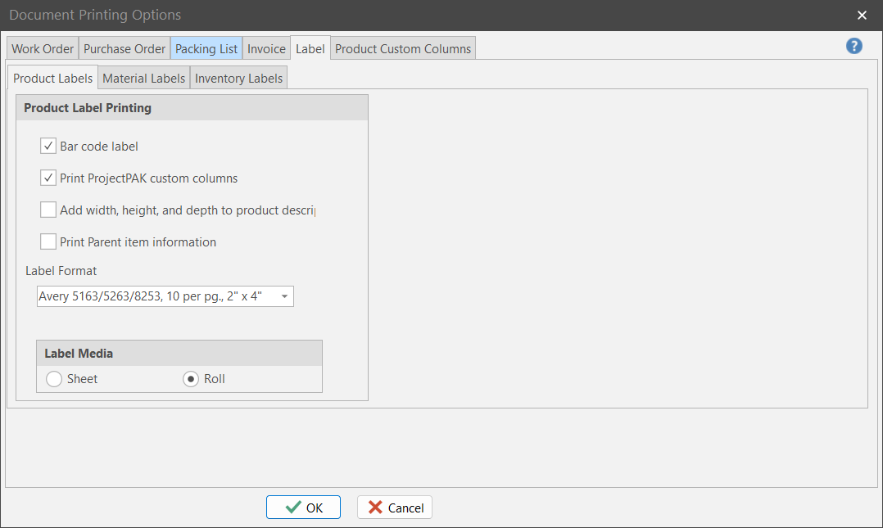Expand the Label Format dropdown arrow
Image resolution: width=883 pixels, height=528 pixels.
point(283,296)
